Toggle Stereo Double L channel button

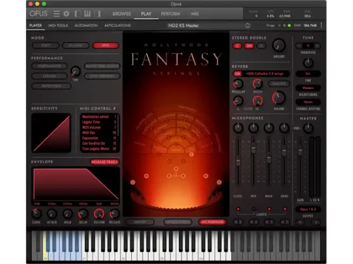(x=237, y=46)
